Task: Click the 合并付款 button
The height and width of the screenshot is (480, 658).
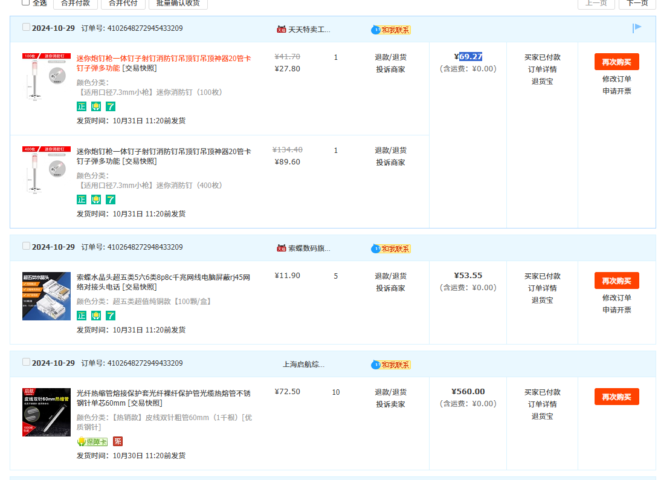Action: point(75,3)
